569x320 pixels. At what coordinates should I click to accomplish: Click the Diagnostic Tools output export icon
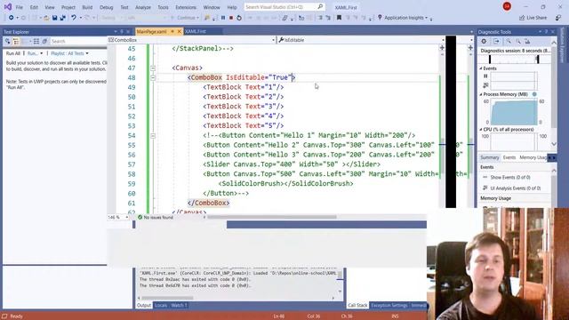point(496,42)
